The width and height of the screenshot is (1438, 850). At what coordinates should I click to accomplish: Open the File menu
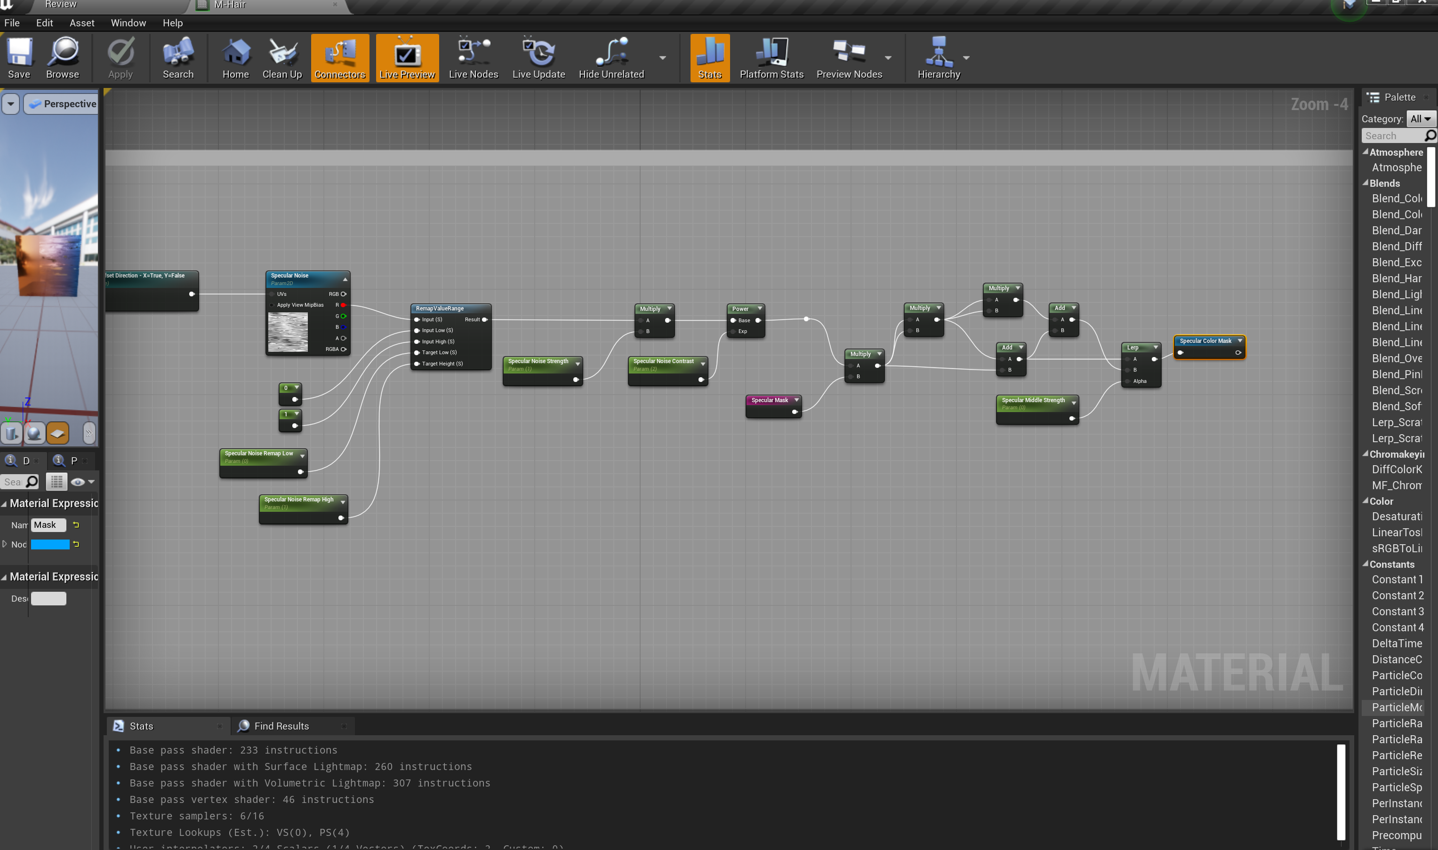[x=11, y=23]
